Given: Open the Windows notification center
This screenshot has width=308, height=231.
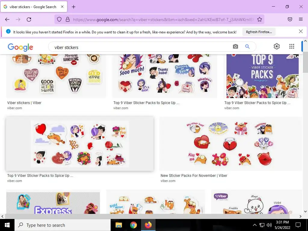Looking at the screenshot, I should click(298, 225).
